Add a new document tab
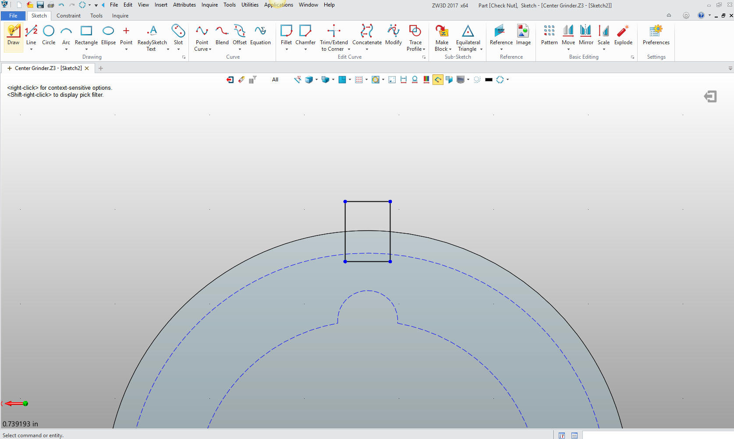The image size is (734, 439). click(101, 68)
